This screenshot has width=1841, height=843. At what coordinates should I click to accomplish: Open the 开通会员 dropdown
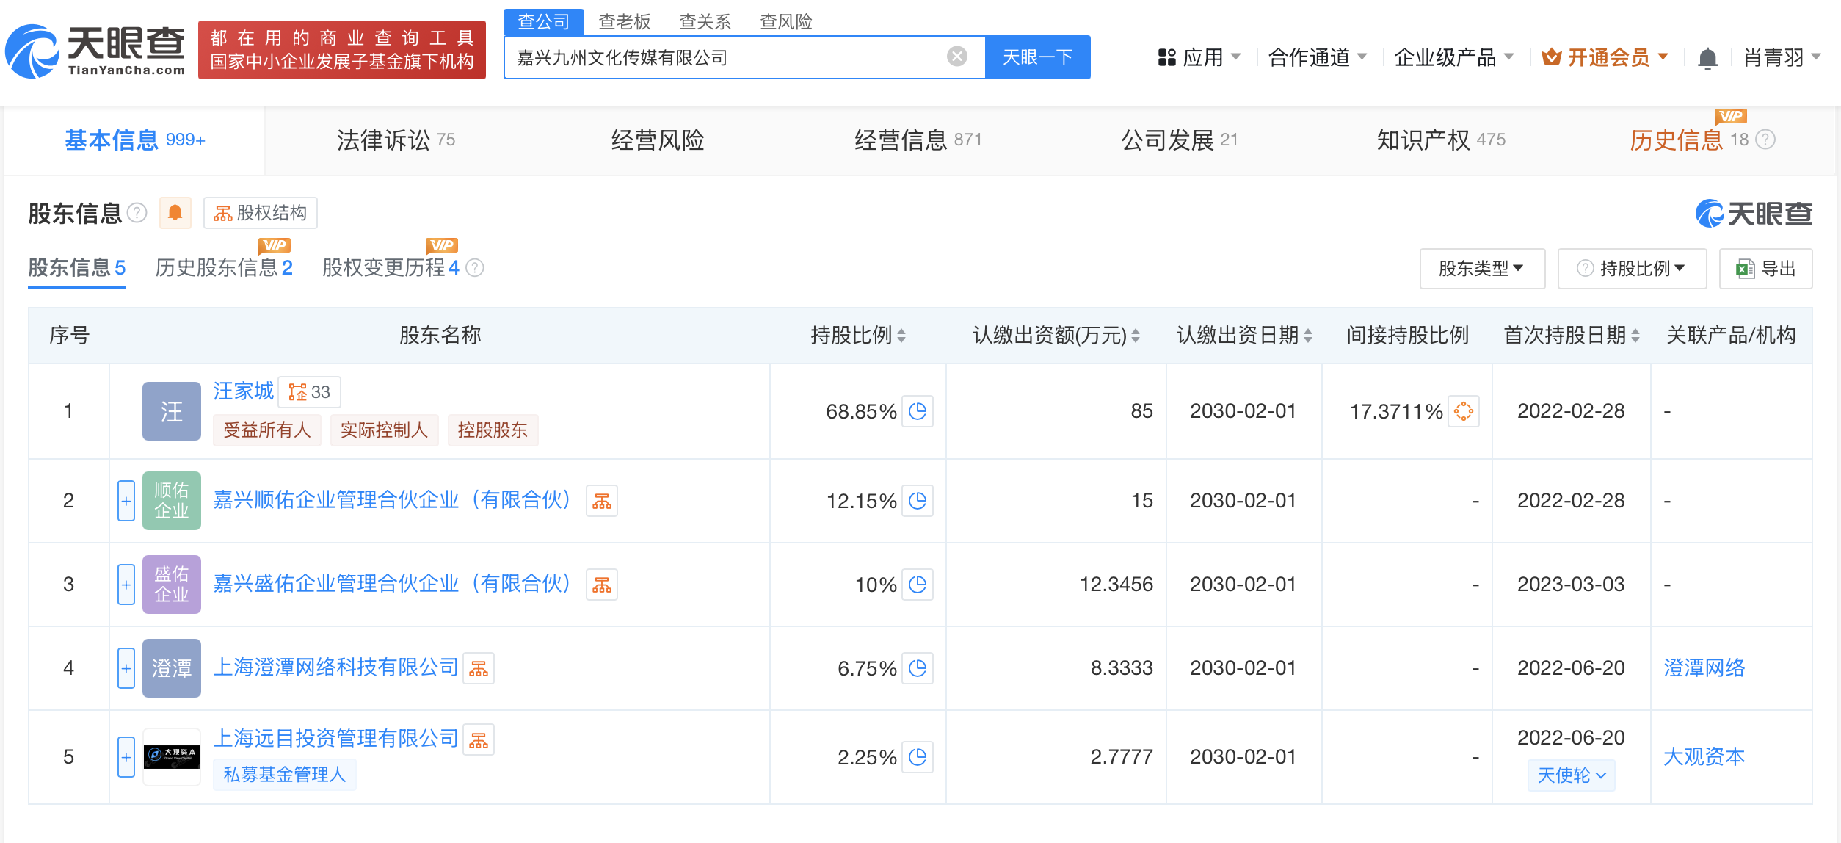pyautogui.click(x=1605, y=57)
